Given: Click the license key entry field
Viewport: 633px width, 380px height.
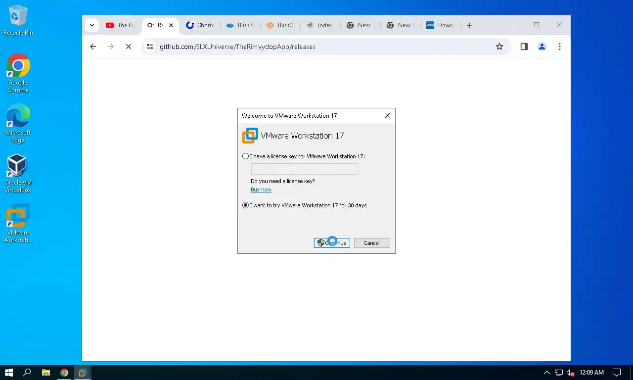Looking at the screenshot, I should (x=305, y=169).
